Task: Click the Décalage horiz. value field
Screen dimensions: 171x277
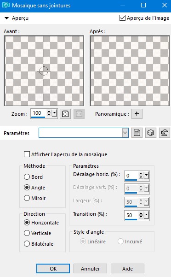Action: (131, 176)
